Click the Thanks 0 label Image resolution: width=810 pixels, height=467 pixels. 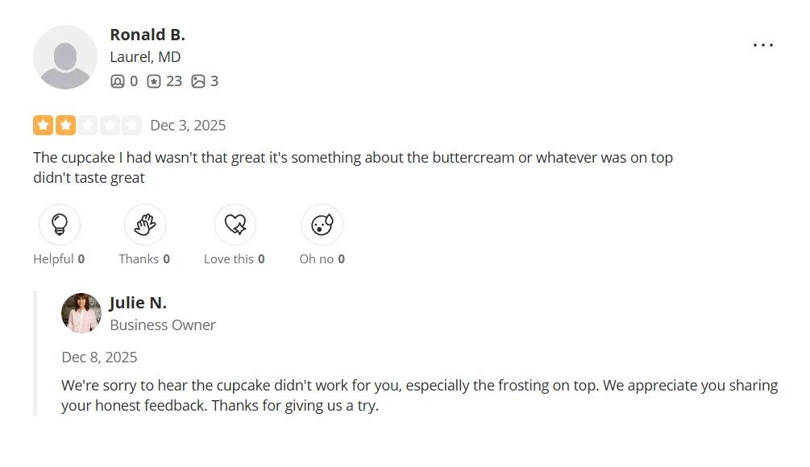[x=144, y=259]
